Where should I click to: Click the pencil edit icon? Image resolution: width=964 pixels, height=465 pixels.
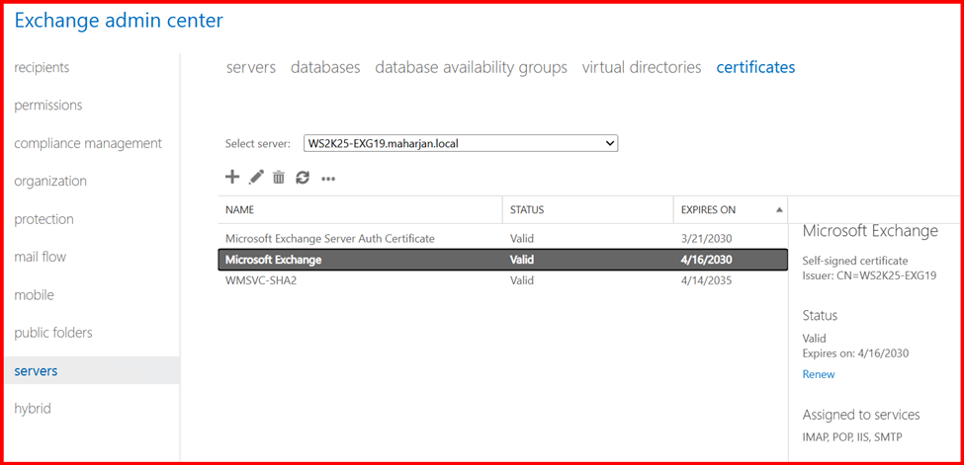[x=256, y=178]
